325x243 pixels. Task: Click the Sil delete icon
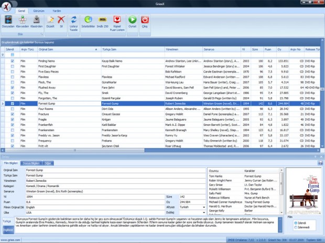click(x=61, y=20)
